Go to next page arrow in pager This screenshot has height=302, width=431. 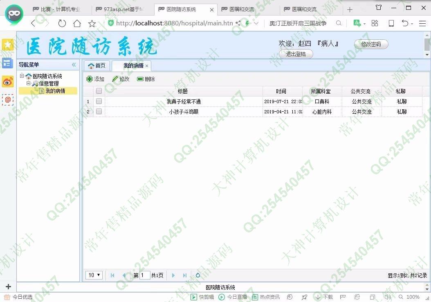click(x=173, y=275)
